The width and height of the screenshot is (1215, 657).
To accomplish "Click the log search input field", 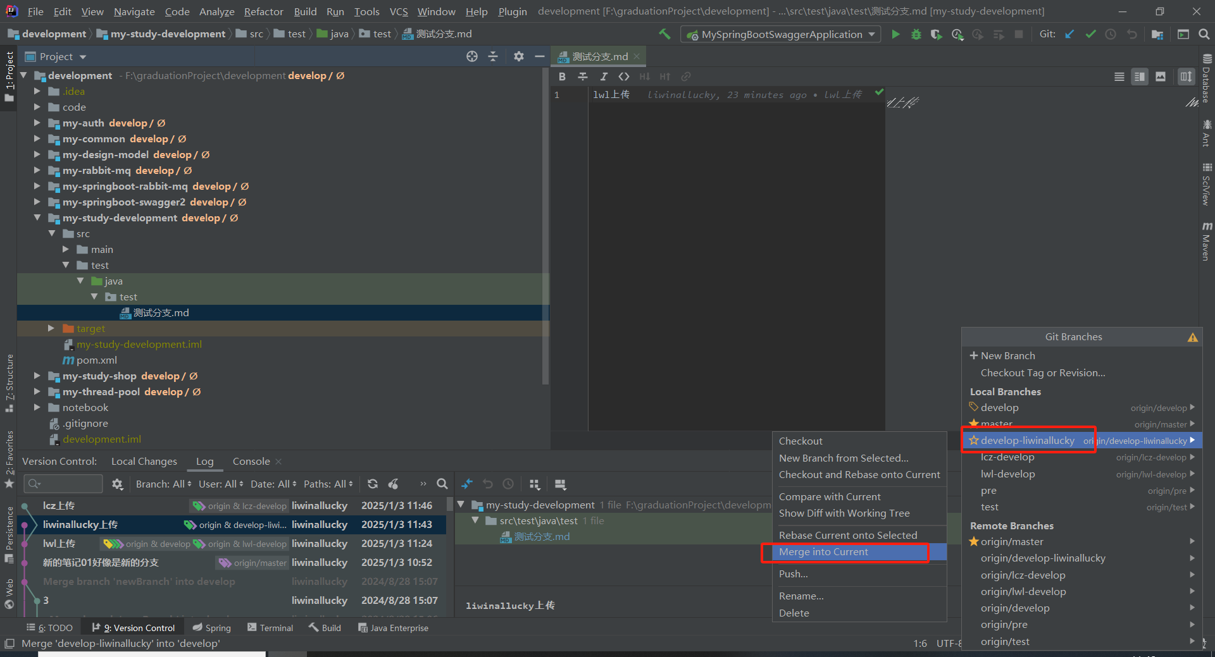I will (63, 484).
